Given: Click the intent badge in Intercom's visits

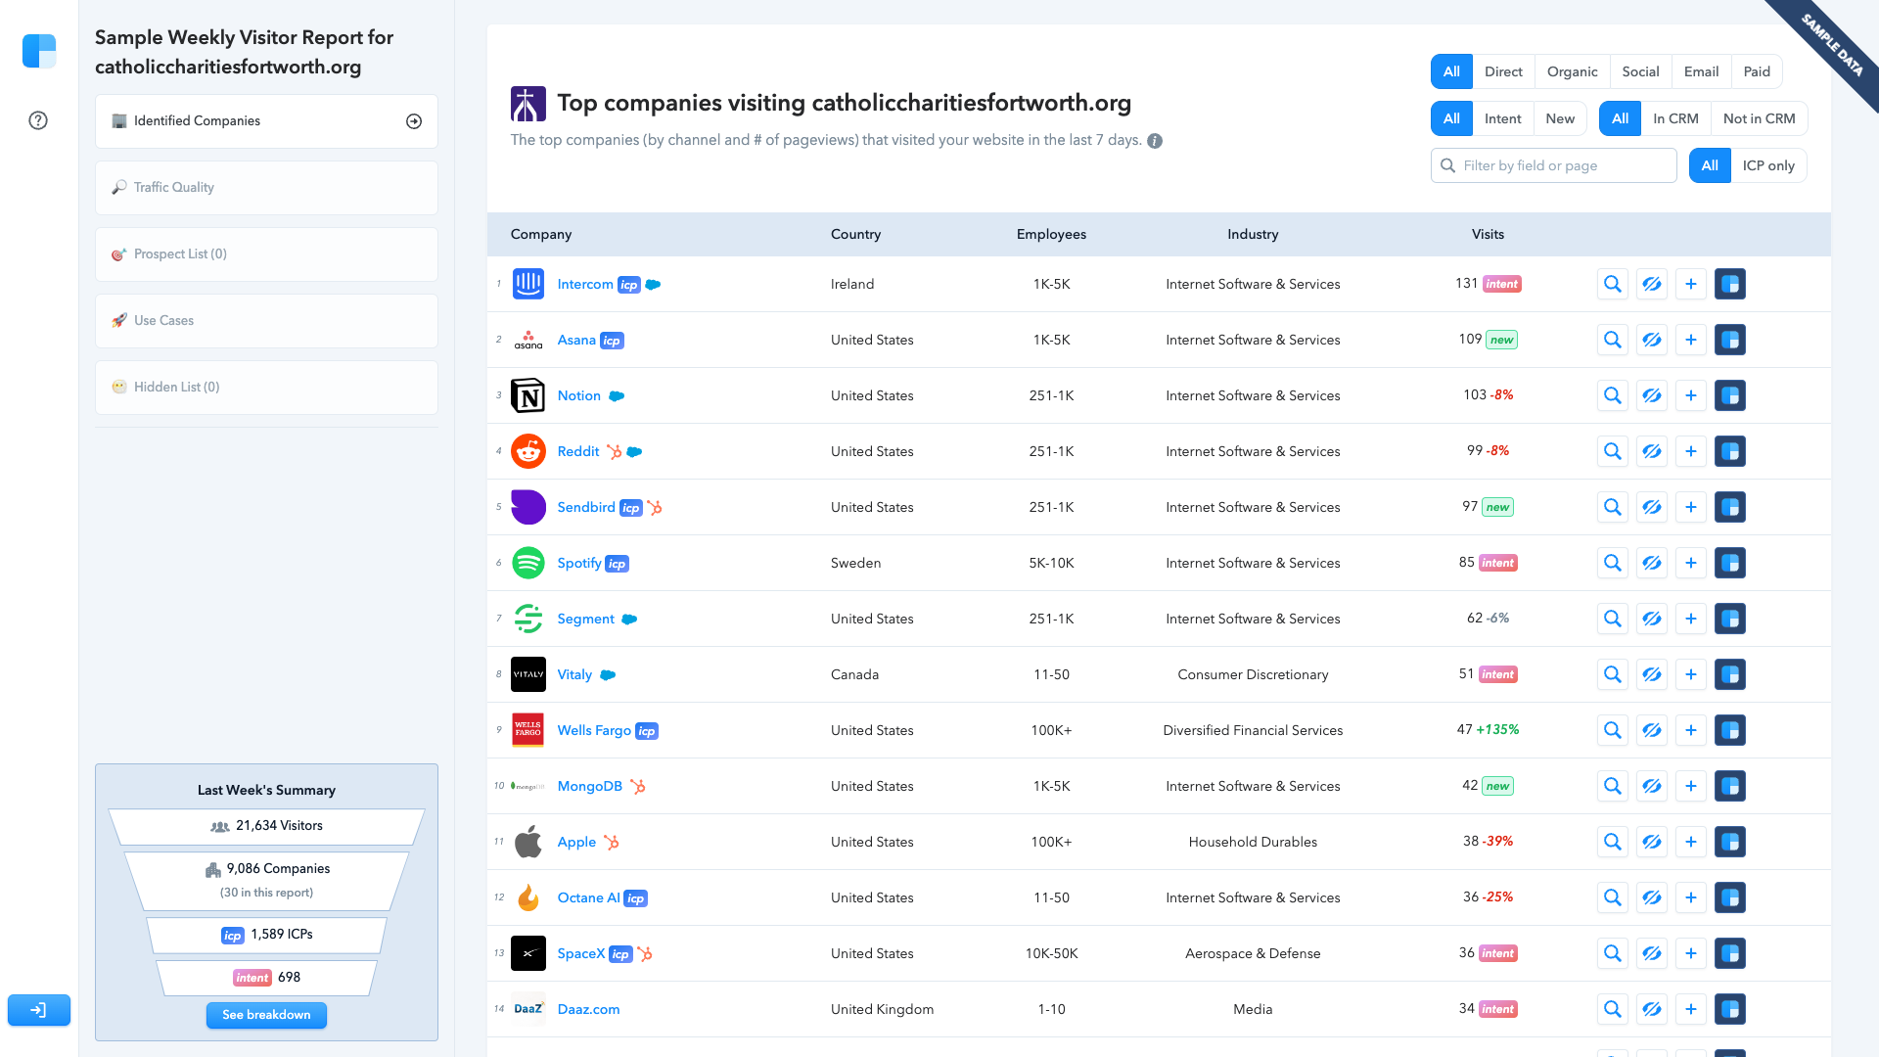Looking at the screenshot, I should [x=1502, y=284].
